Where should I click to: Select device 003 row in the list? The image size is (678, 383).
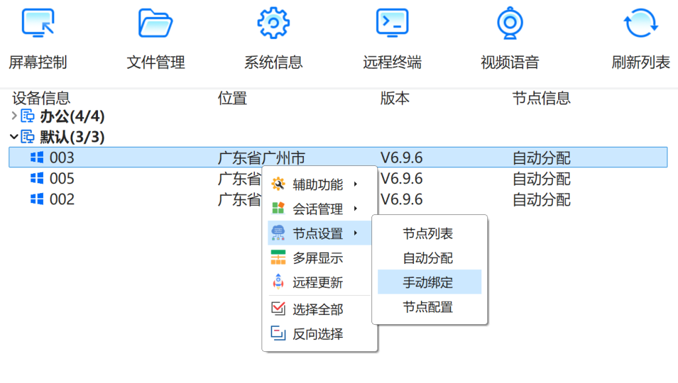pyautogui.click(x=132, y=158)
